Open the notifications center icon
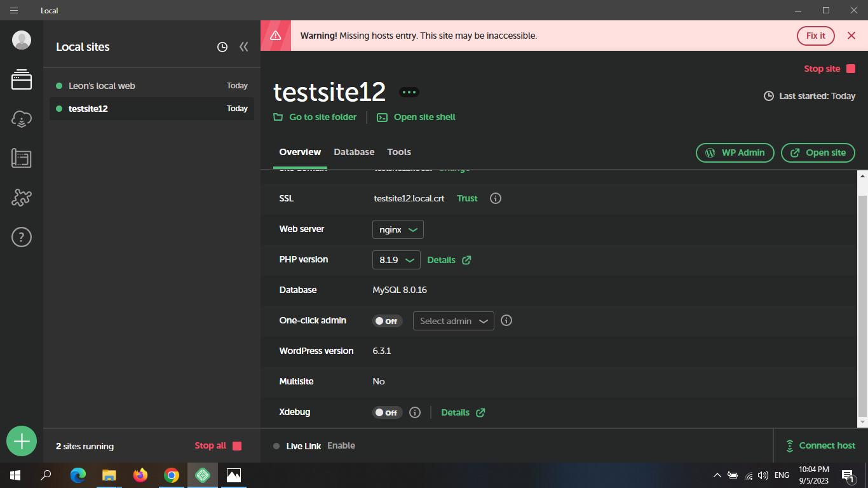This screenshot has width=868, height=488. [x=847, y=475]
